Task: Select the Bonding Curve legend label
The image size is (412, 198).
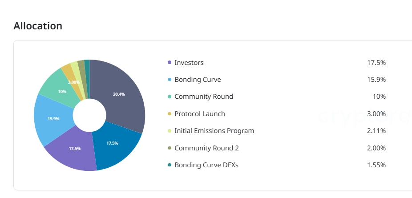Action: pyautogui.click(x=198, y=80)
